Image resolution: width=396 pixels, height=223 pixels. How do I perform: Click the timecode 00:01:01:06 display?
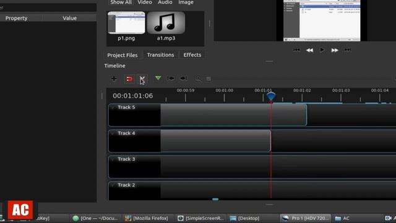[133, 96]
